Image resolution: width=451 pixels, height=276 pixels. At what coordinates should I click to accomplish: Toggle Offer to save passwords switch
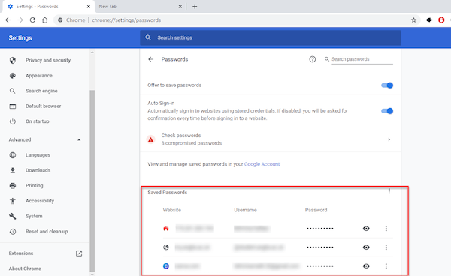click(387, 85)
